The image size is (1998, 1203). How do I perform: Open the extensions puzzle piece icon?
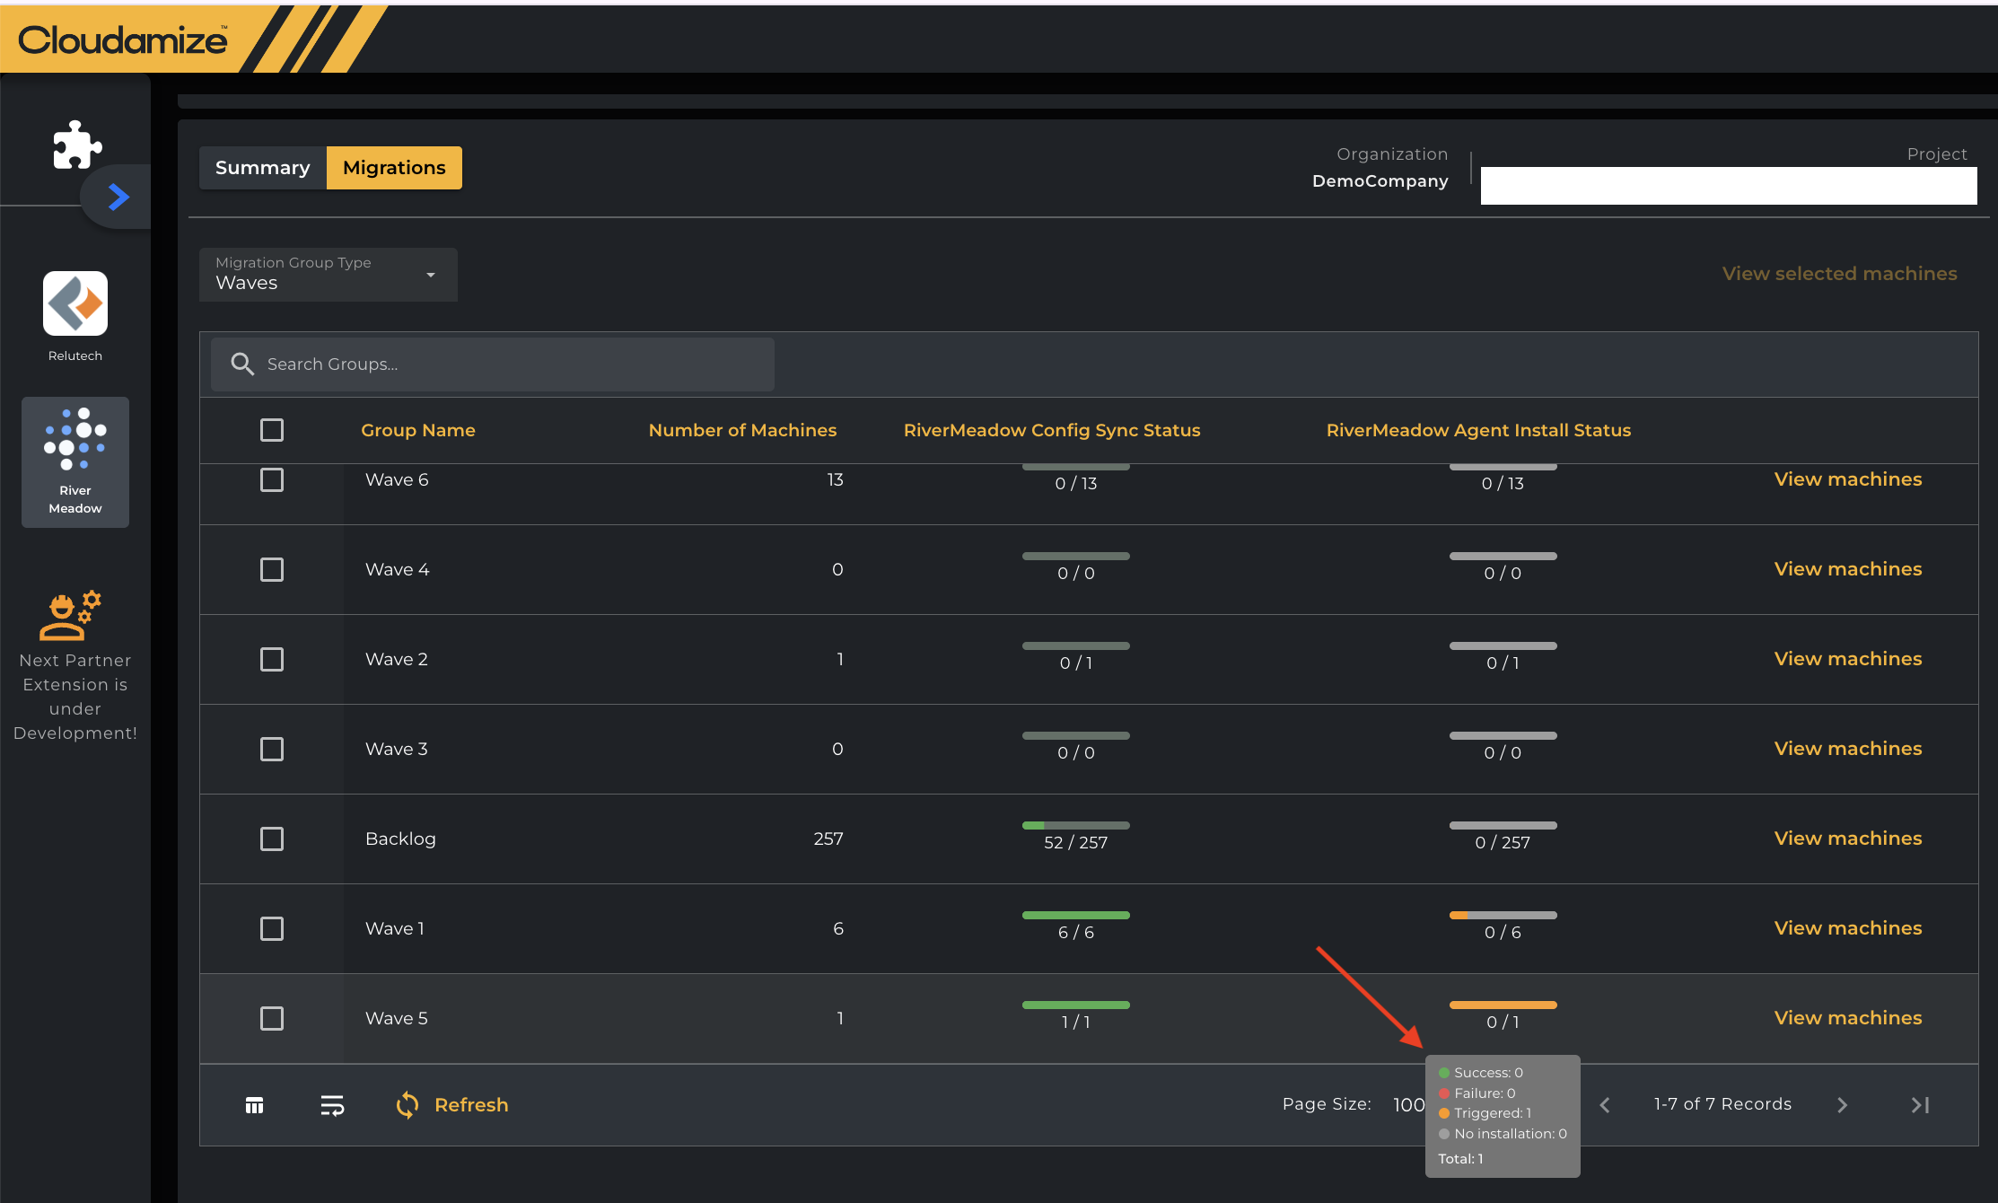(x=77, y=145)
